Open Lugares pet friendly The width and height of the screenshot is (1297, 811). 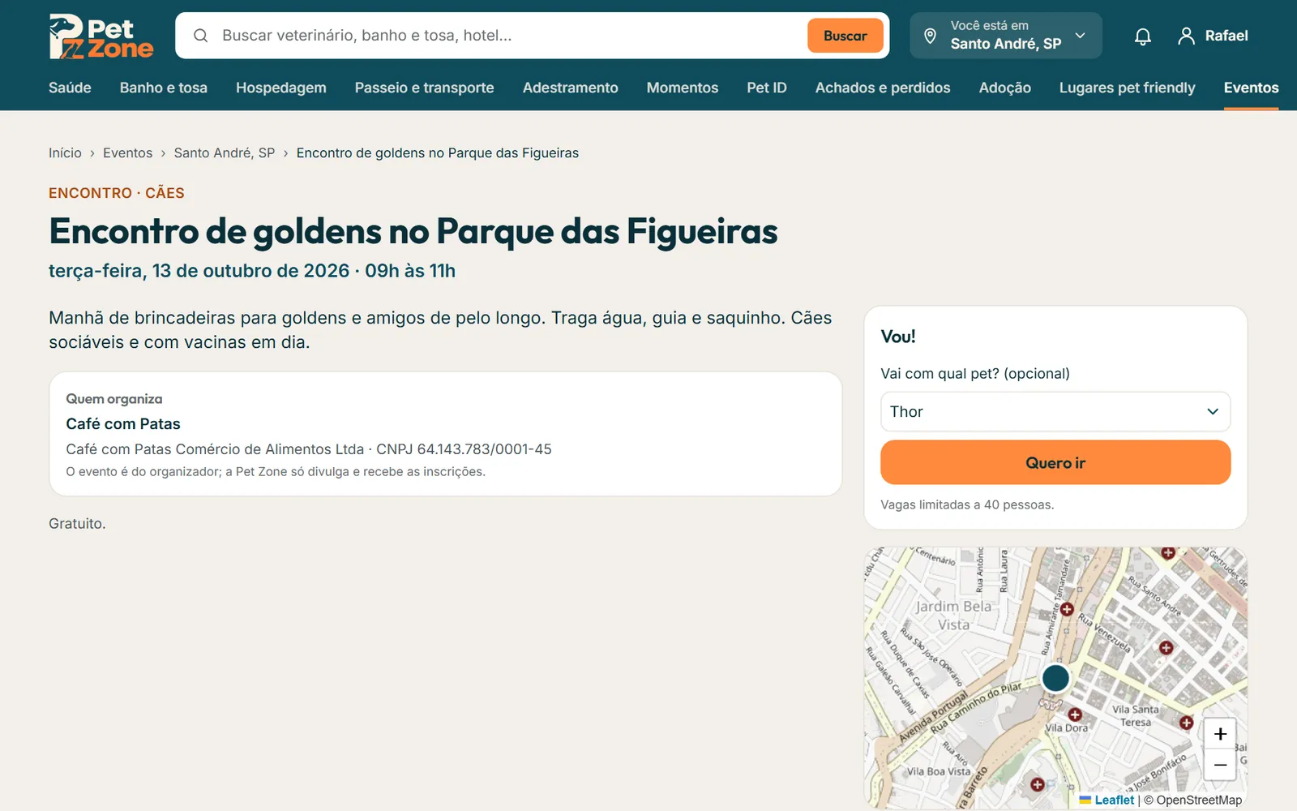tap(1128, 88)
